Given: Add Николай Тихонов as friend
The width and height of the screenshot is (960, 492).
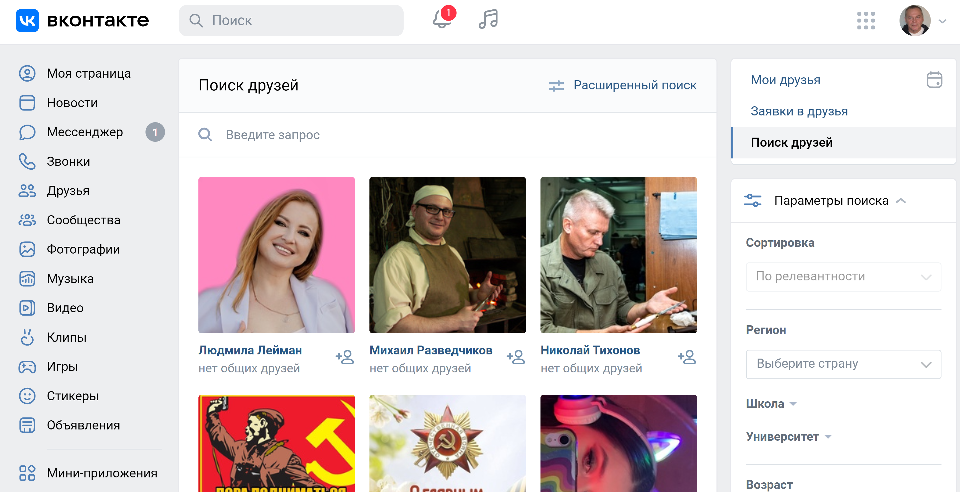Looking at the screenshot, I should pos(687,357).
